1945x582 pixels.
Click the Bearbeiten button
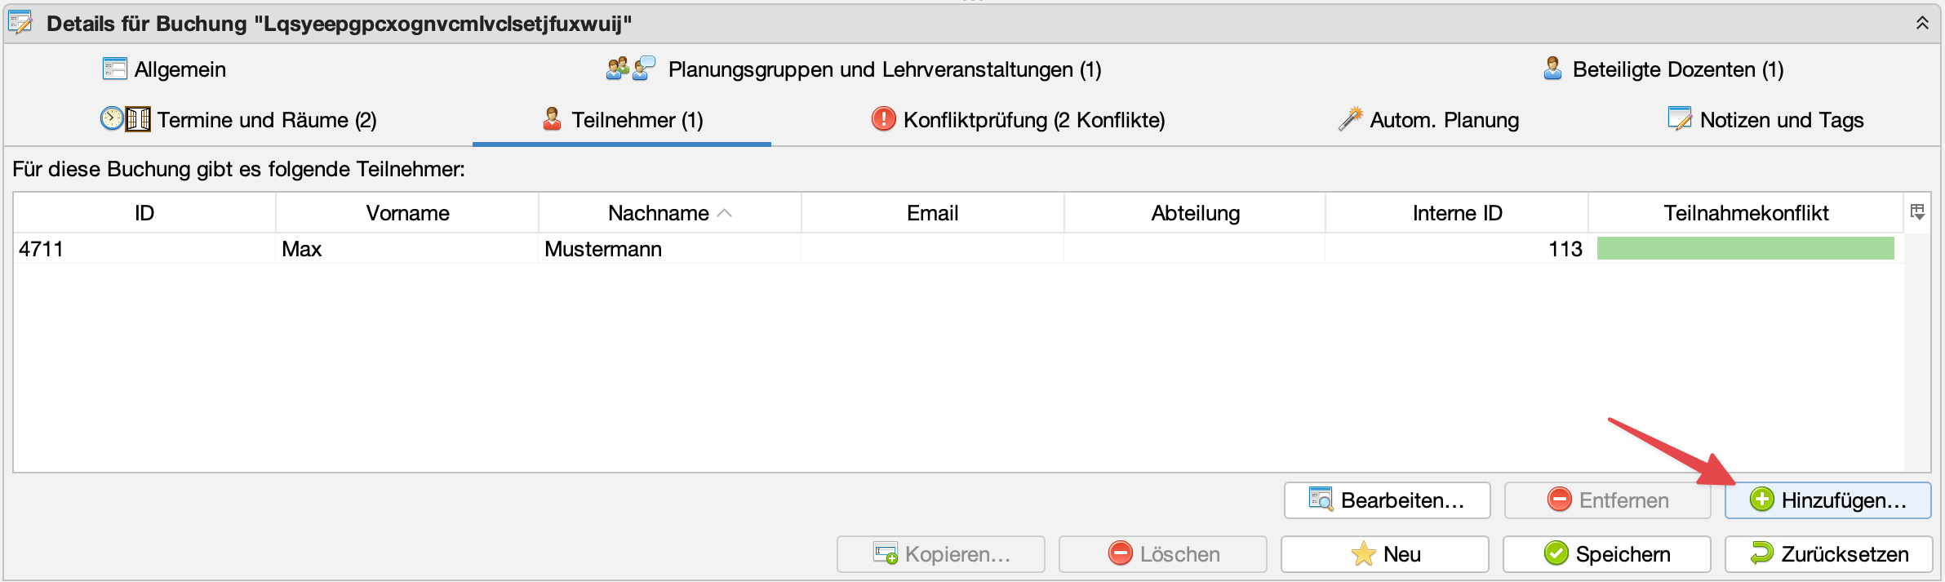[x=1387, y=500]
